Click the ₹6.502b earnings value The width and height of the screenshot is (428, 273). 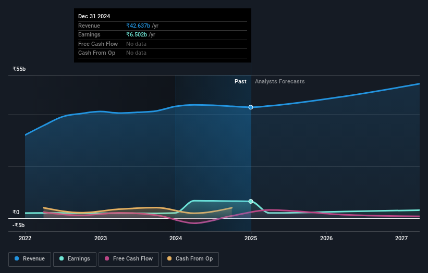coord(137,34)
